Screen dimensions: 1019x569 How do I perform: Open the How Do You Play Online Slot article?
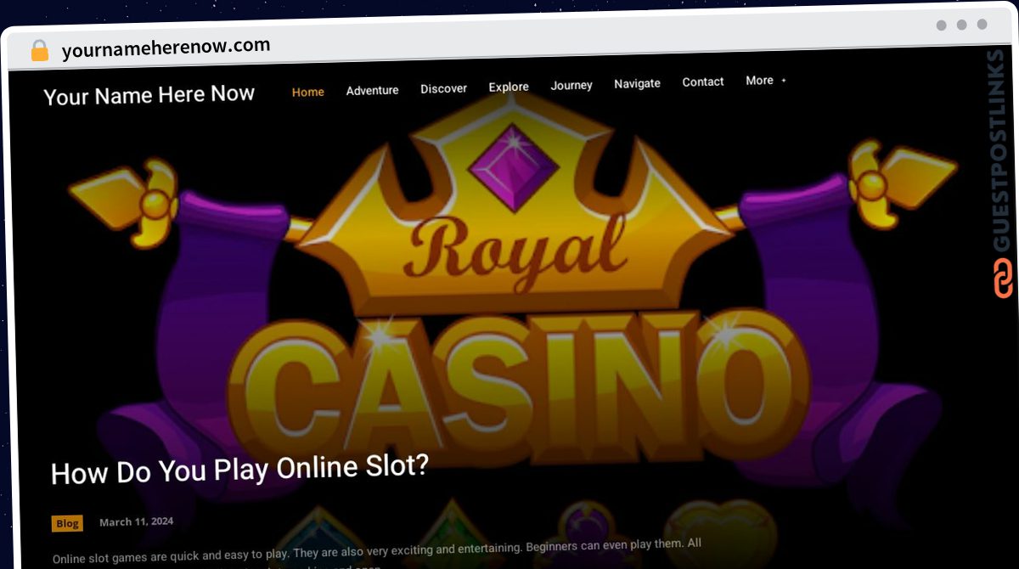[239, 470]
